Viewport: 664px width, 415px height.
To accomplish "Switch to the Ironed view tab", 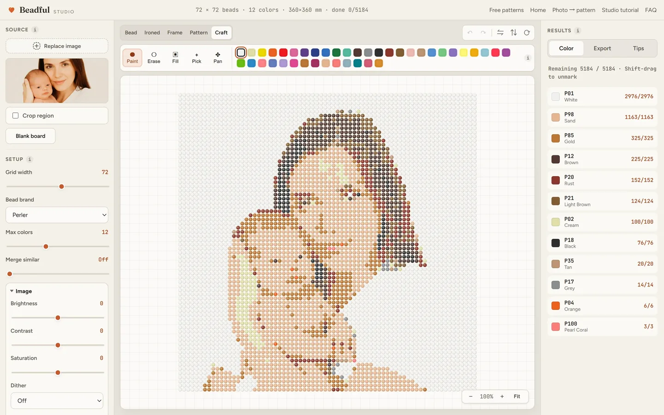I will (152, 33).
